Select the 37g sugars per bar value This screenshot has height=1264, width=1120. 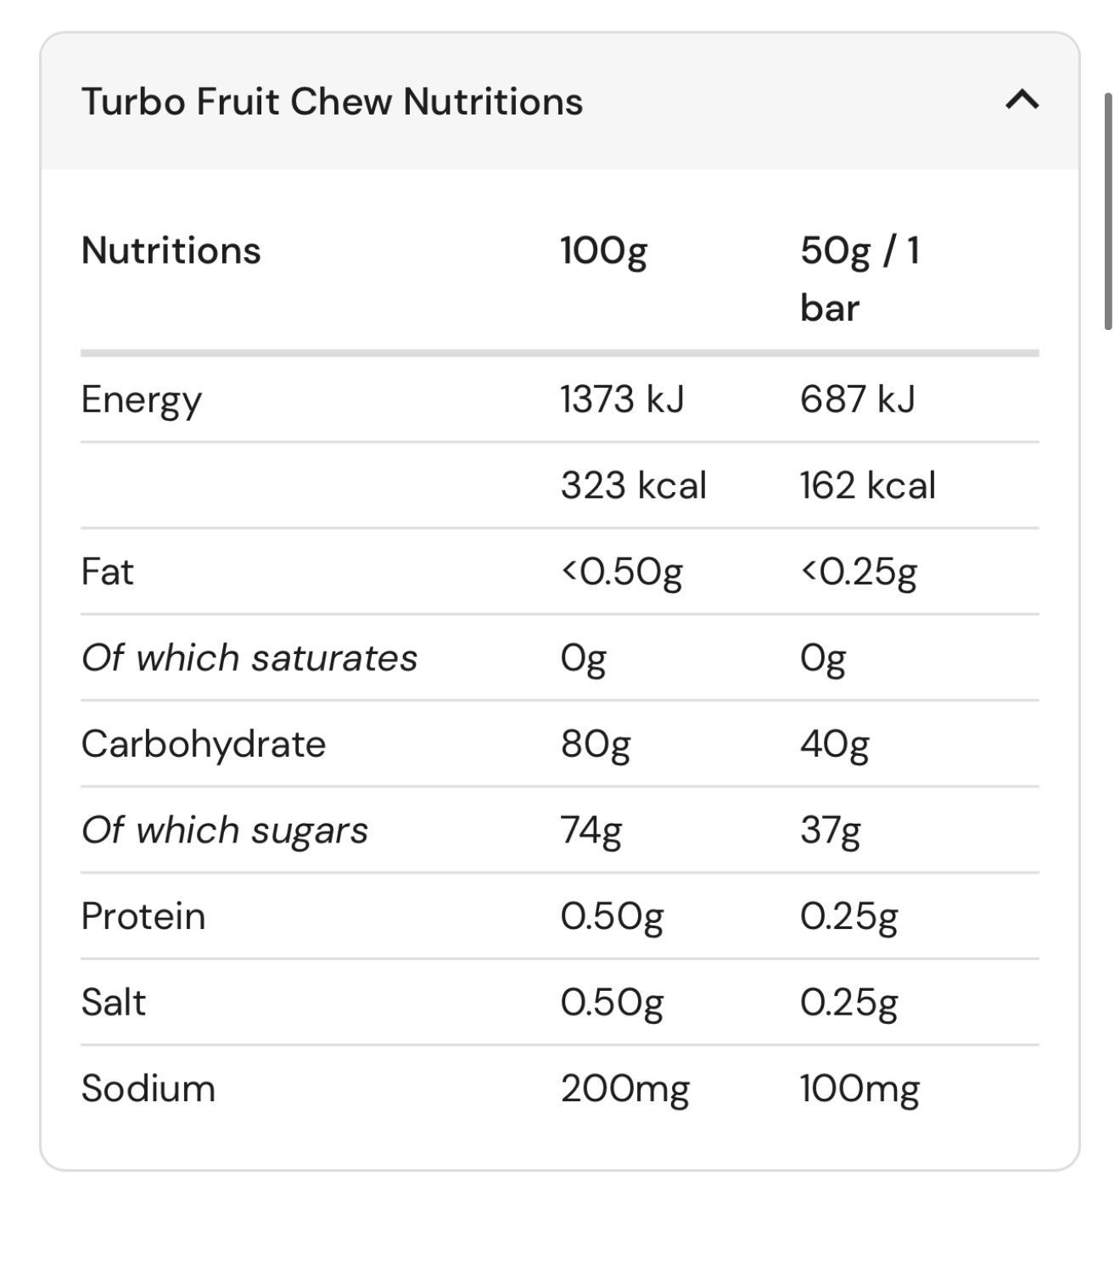point(830,830)
